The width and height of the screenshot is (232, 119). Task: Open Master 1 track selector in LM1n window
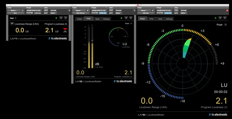14,11
